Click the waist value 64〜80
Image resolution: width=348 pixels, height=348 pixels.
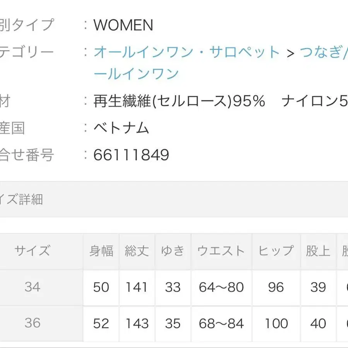point(221,287)
